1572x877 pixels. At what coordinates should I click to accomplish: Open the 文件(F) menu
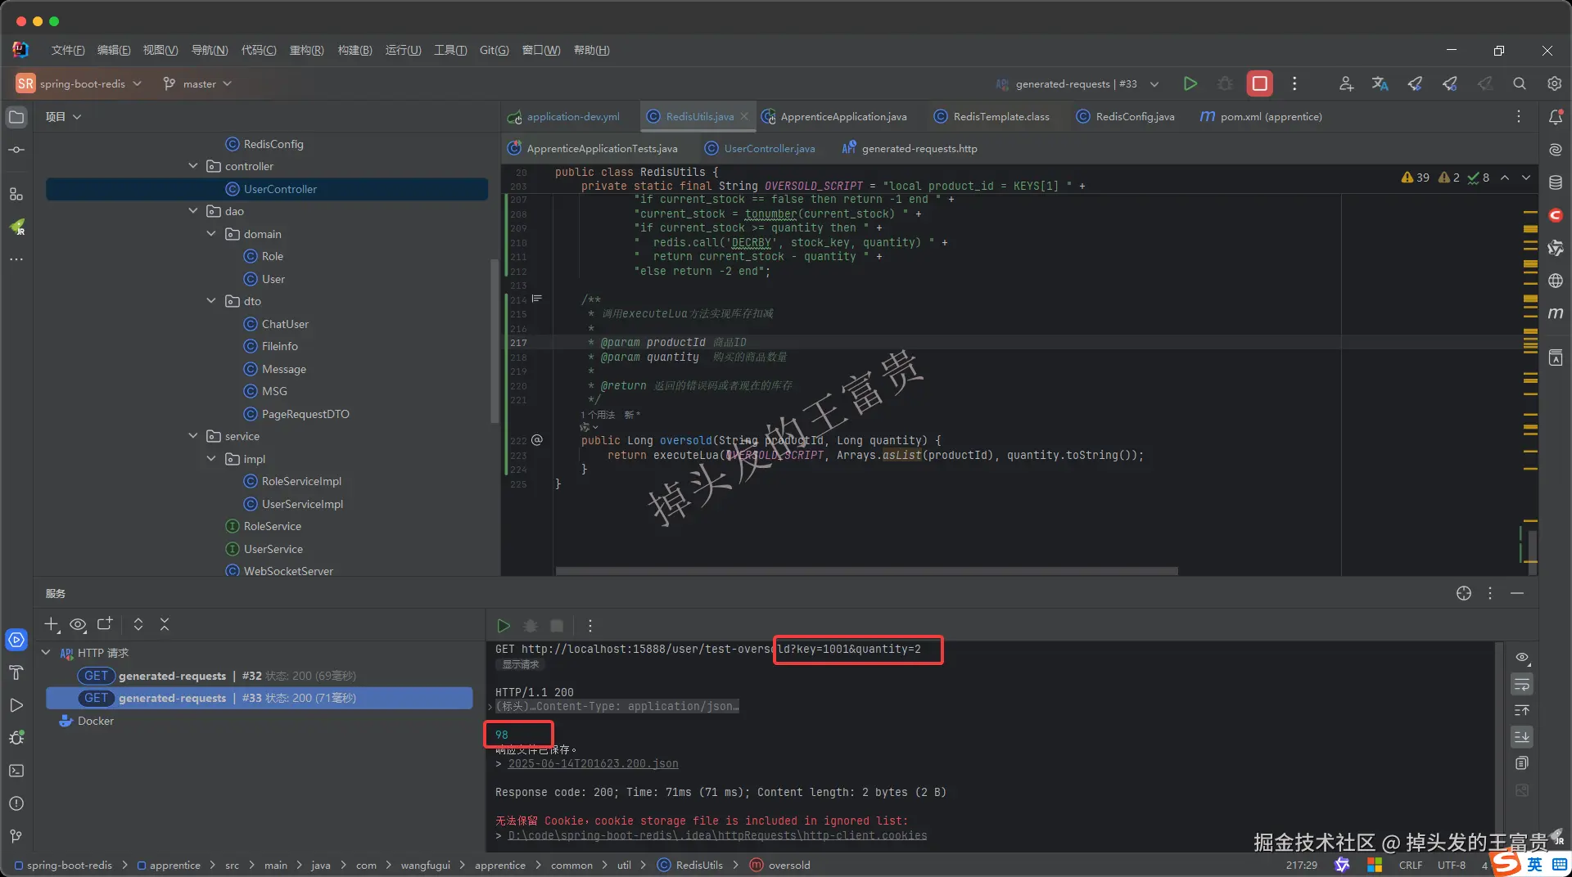pos(68,50)
